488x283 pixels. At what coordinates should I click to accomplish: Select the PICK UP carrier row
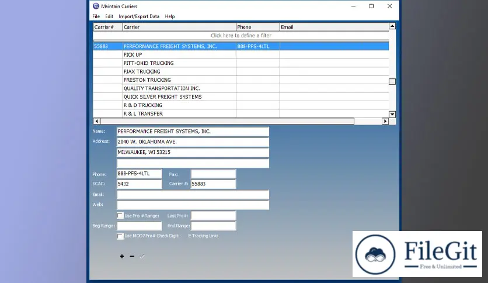[241, 54]
